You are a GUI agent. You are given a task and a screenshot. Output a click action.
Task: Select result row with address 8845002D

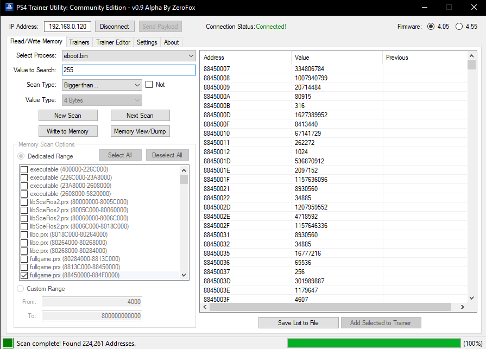click(x=334, y=207)
